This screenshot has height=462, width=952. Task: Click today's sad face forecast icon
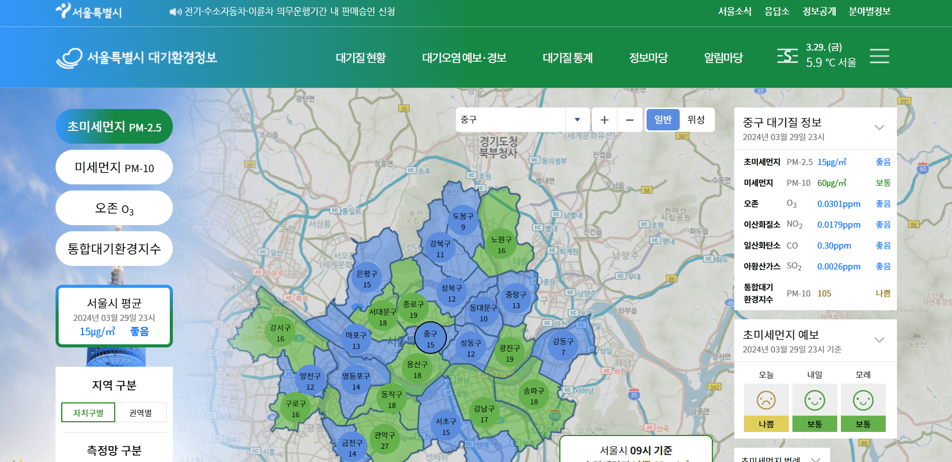[x=766, y=400]
